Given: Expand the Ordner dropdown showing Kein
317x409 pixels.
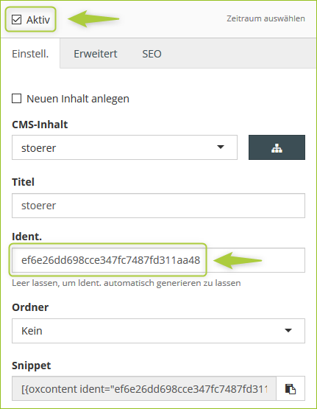Looking at the screenshot, I should [158, 331].
